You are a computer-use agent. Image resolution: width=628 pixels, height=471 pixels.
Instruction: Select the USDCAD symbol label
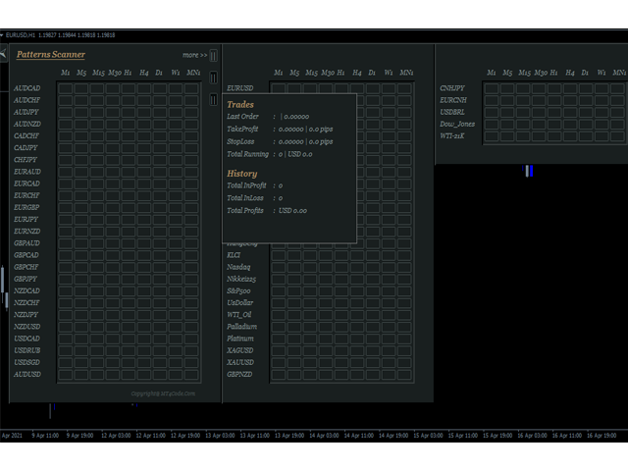[26, 339]
